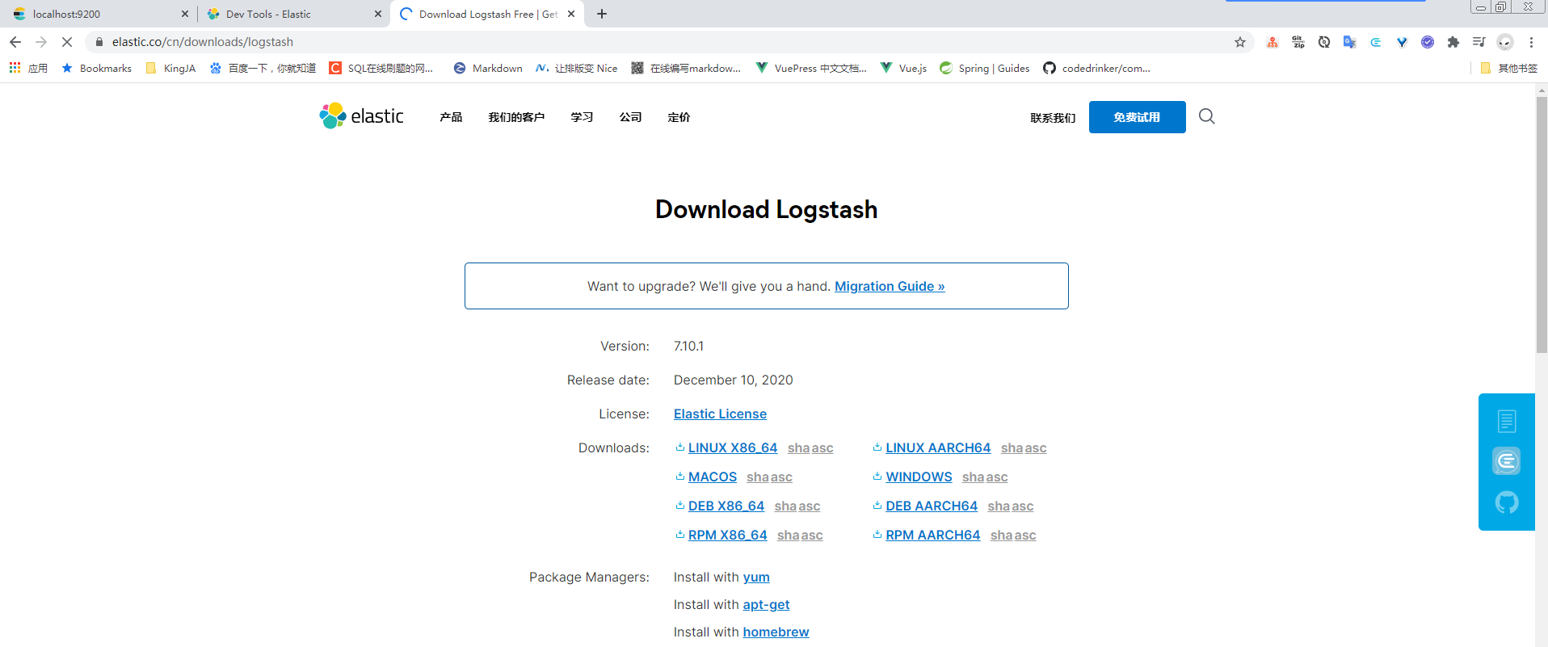The height and width of the screenshot is (647, 1548).
Task: Click the page's vertical scrollbar thumb
Action: [1542, 225]
